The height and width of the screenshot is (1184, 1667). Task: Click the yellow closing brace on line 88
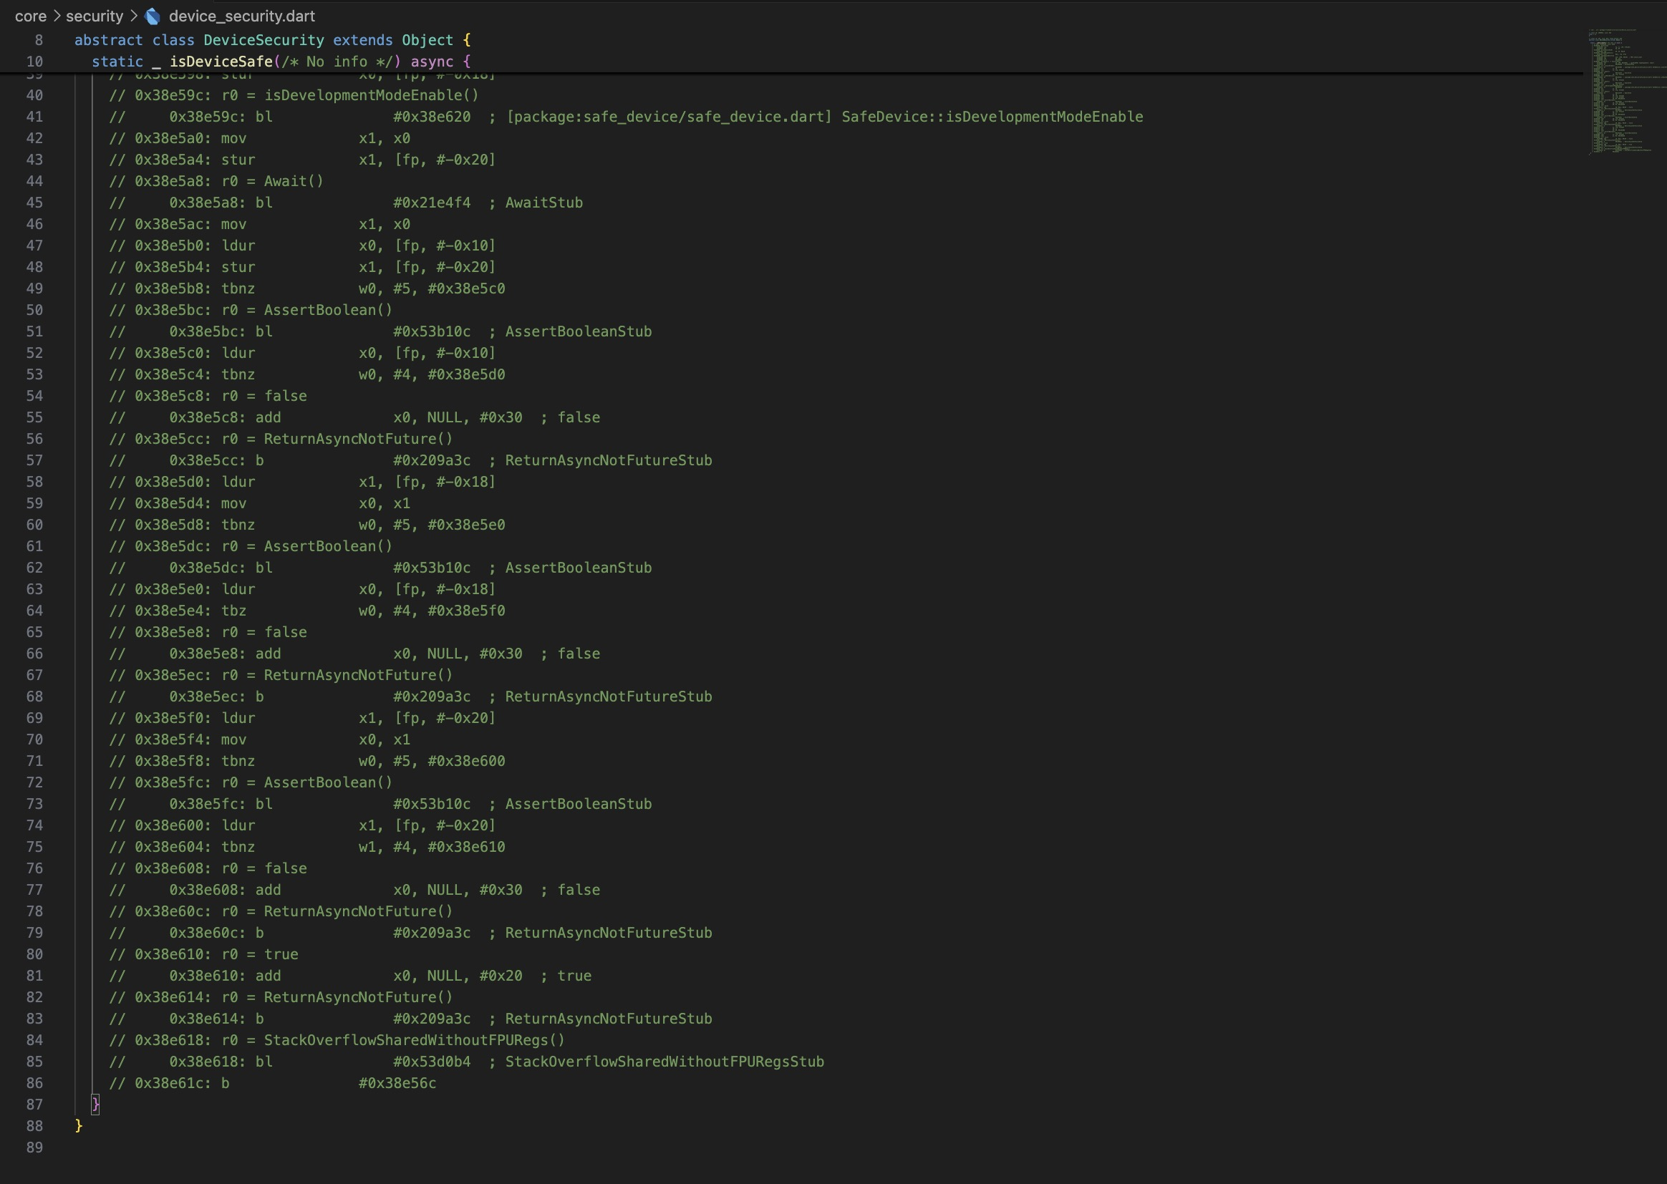(x=79, y=1127)
